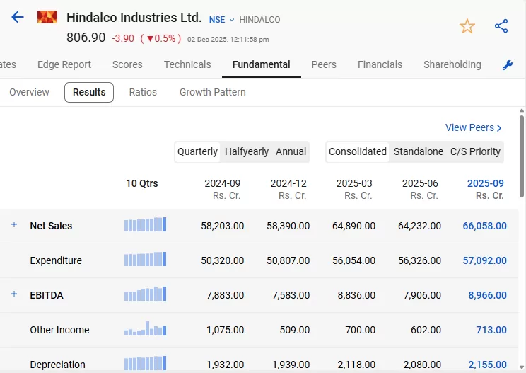Screen dimensions: 526x373
Task: Open the Scores tab
Action: coord(127,64)
